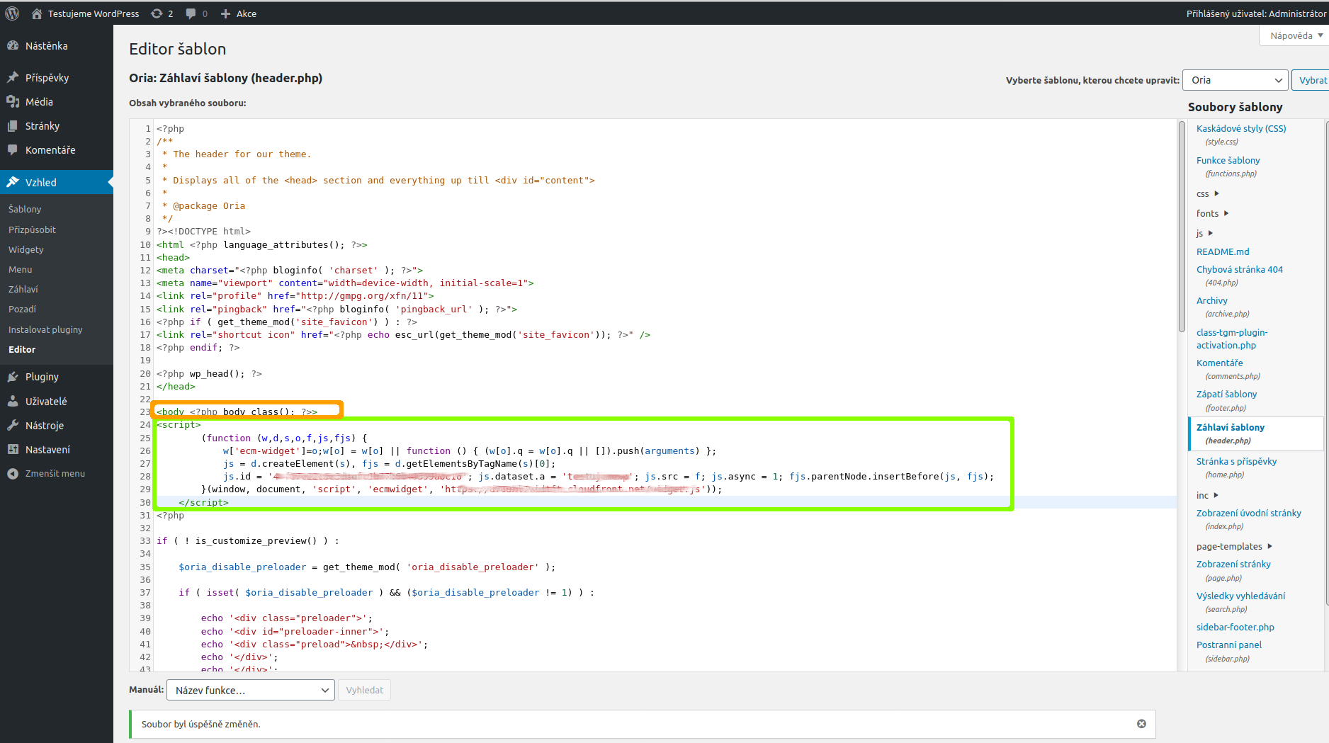Open the Oria theme selection dropdown
Viewport: 1329px width, 743px height.
[1235, 80]
